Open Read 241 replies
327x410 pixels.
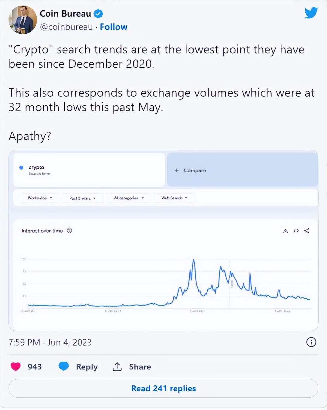click(x=163, y=388)
